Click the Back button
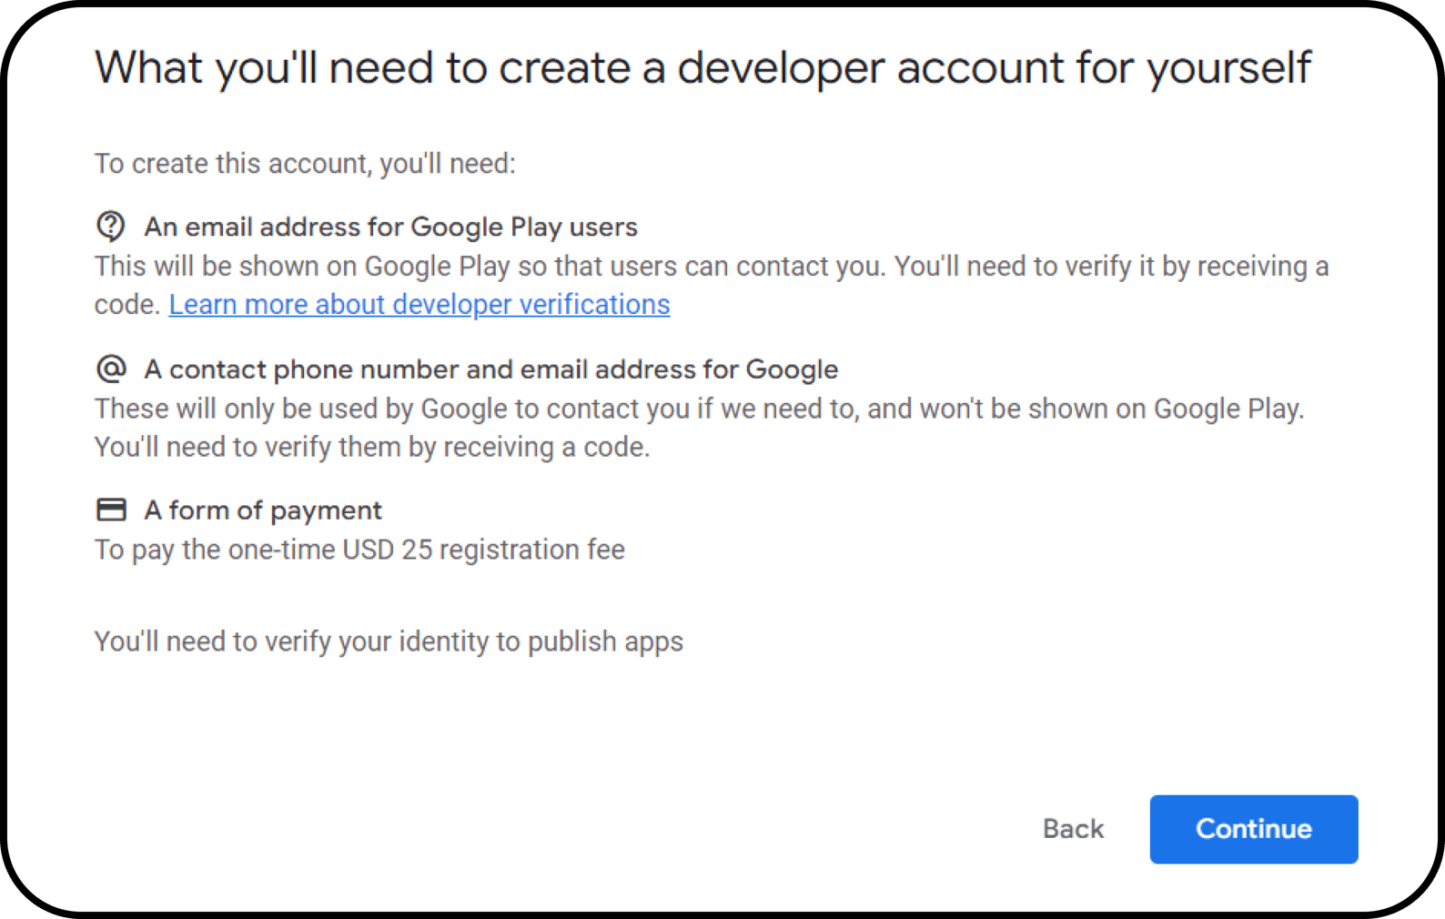The image size is (1445, 919). tap(1073, 829)
